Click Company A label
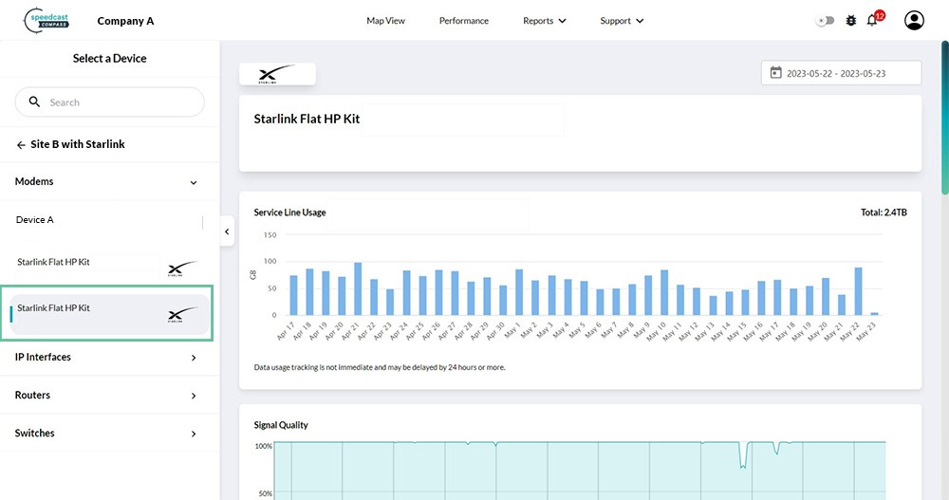 pyautogui.click(x=125, y=21)
